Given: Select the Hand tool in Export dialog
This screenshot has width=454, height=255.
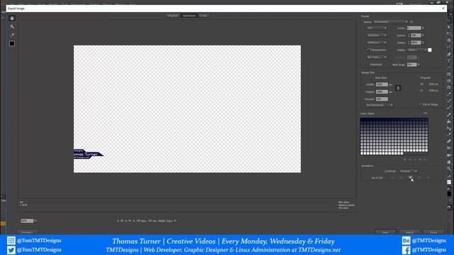Looking at the screenshot, I should (12, 18).
